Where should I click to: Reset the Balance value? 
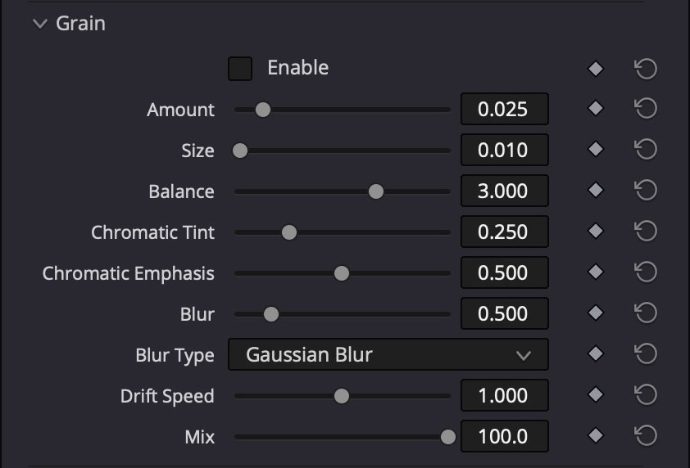646,191
